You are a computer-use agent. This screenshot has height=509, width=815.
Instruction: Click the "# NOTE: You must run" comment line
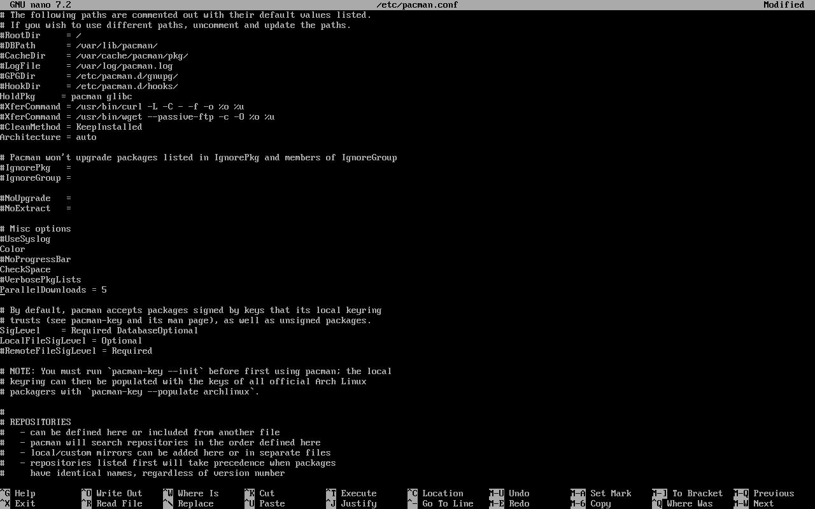pos(196,371)
